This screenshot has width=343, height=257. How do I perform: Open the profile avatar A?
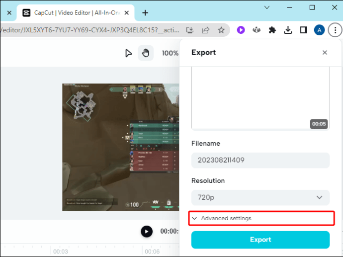click(x=319, y=30)
